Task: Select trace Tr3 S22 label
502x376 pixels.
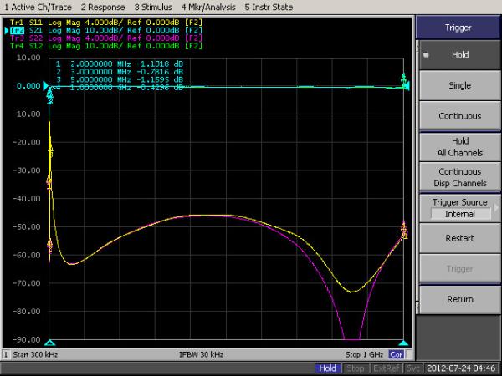Action: 106,38
